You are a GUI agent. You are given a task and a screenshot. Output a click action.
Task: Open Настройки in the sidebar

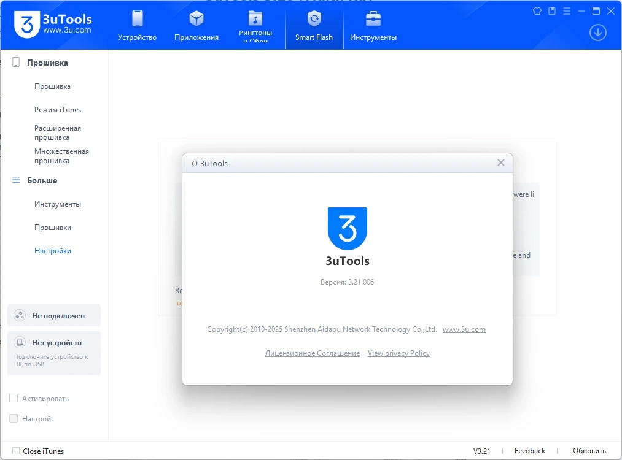pyautogui.click(x=52, y=251)
